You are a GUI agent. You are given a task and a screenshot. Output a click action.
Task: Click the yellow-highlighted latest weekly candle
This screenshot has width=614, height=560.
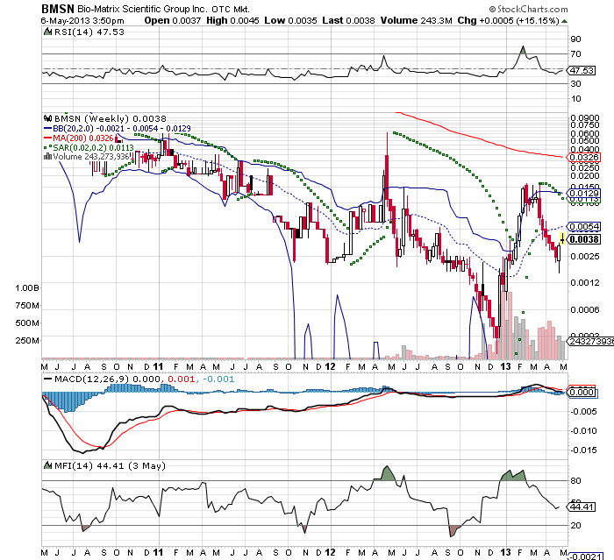coord(562,238)
